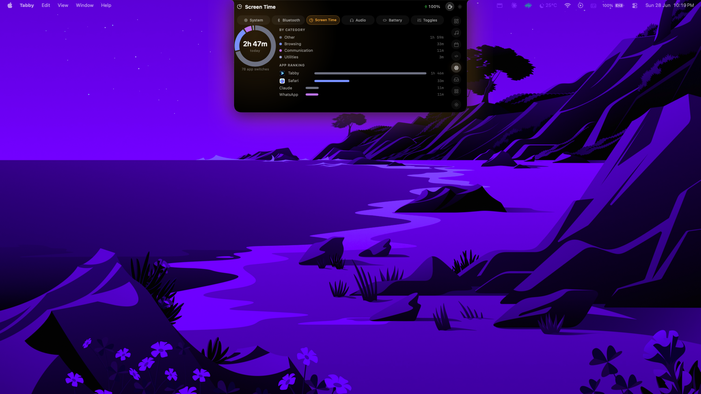Click the play timer menu bar icon

(x=581, y=5)
